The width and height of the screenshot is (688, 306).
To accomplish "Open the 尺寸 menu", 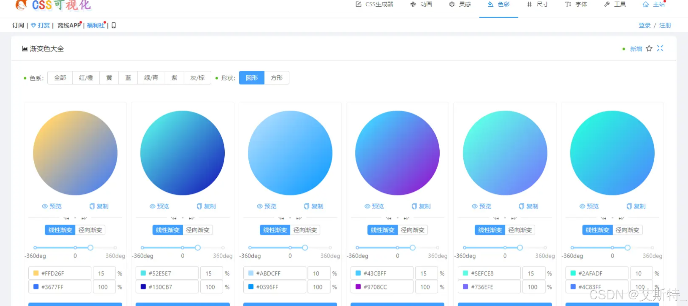I will pyautogui.click(x=537, y=4).
